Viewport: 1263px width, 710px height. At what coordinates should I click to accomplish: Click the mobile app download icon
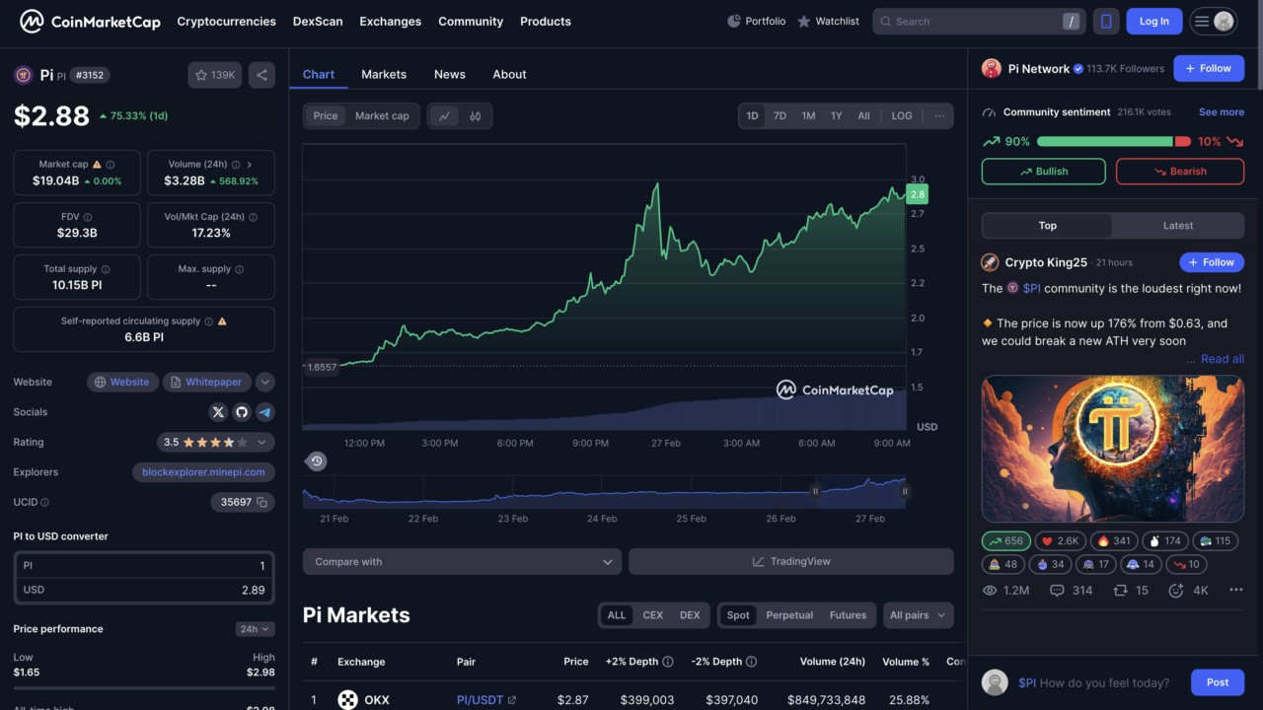1106,21
